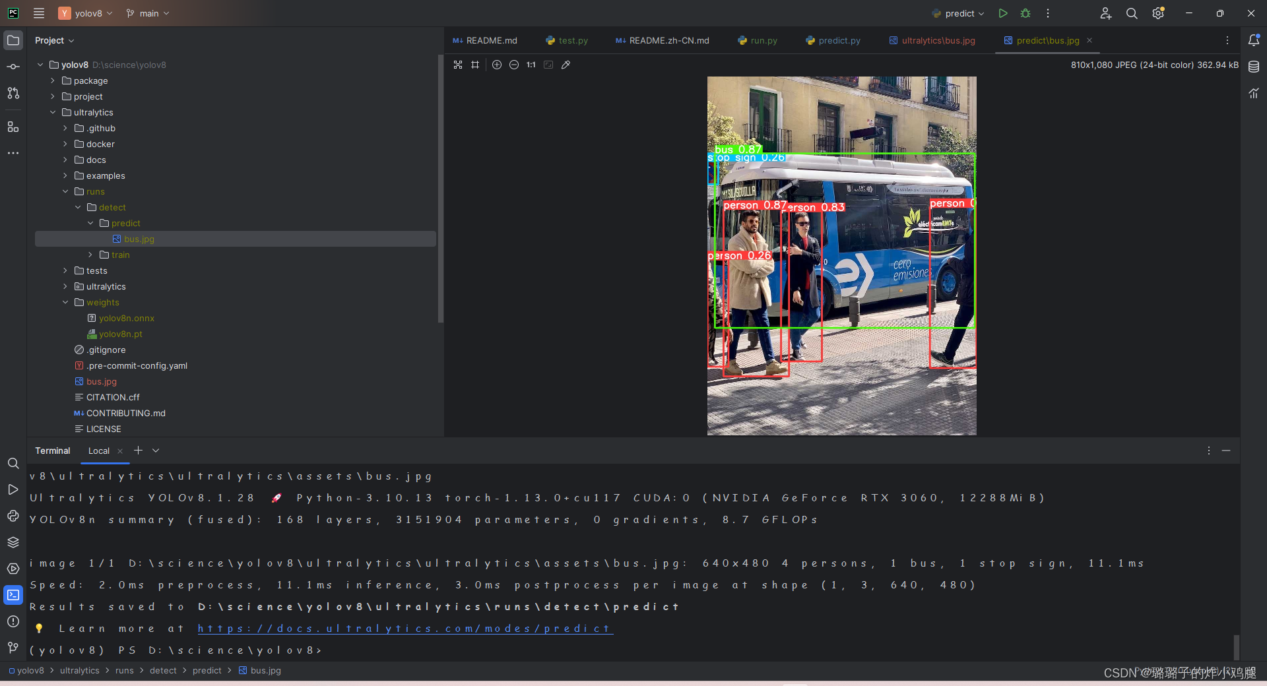
Task: Add a new terminal session with plus
Action: point(137,451)
